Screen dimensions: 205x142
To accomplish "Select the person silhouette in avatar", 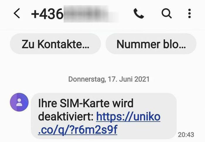I will coord(19,102).
